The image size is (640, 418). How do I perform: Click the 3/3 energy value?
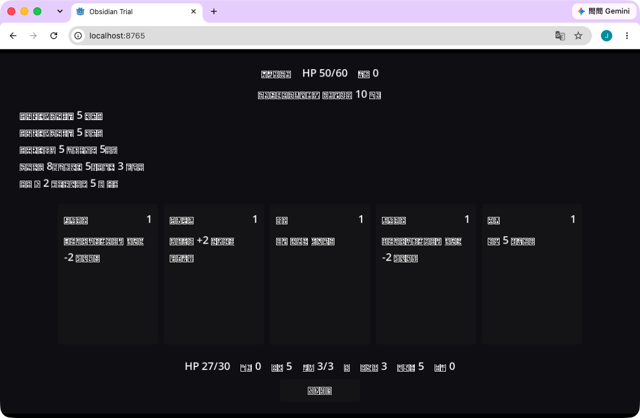[x=325, y=366]
